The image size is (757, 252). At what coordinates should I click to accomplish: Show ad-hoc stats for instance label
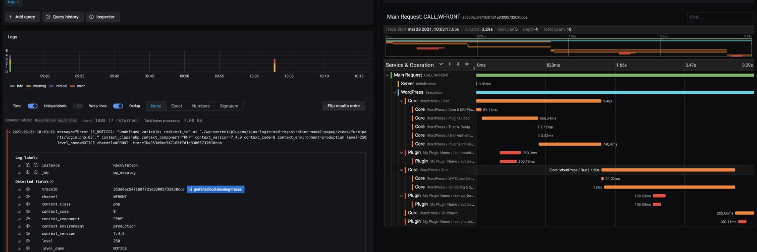[x=20, y=165]
